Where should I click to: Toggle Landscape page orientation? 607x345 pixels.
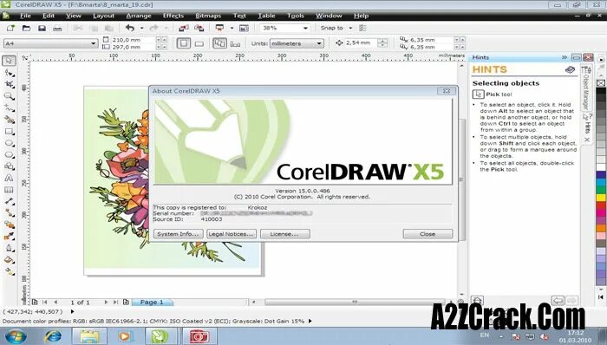click(x=199, y=43)
